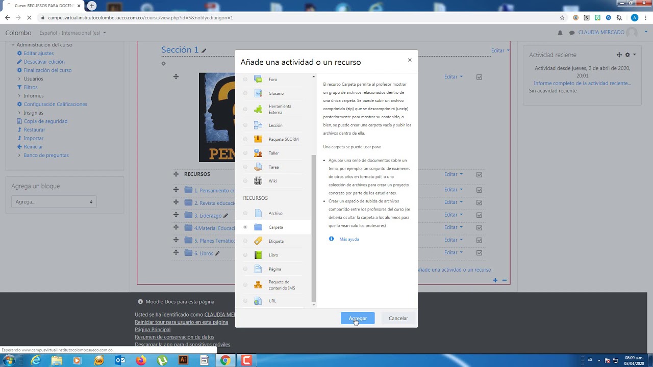Open the Español - Internacional language dropdown
The height and width of the screenshot is (367, 653).
pos(72,33)
